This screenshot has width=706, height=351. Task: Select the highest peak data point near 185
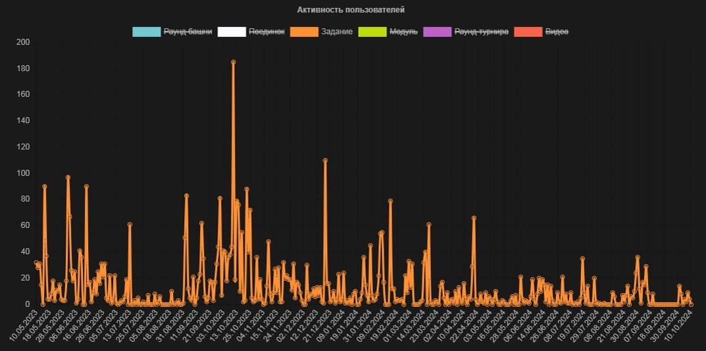click(x=234, y=62)
